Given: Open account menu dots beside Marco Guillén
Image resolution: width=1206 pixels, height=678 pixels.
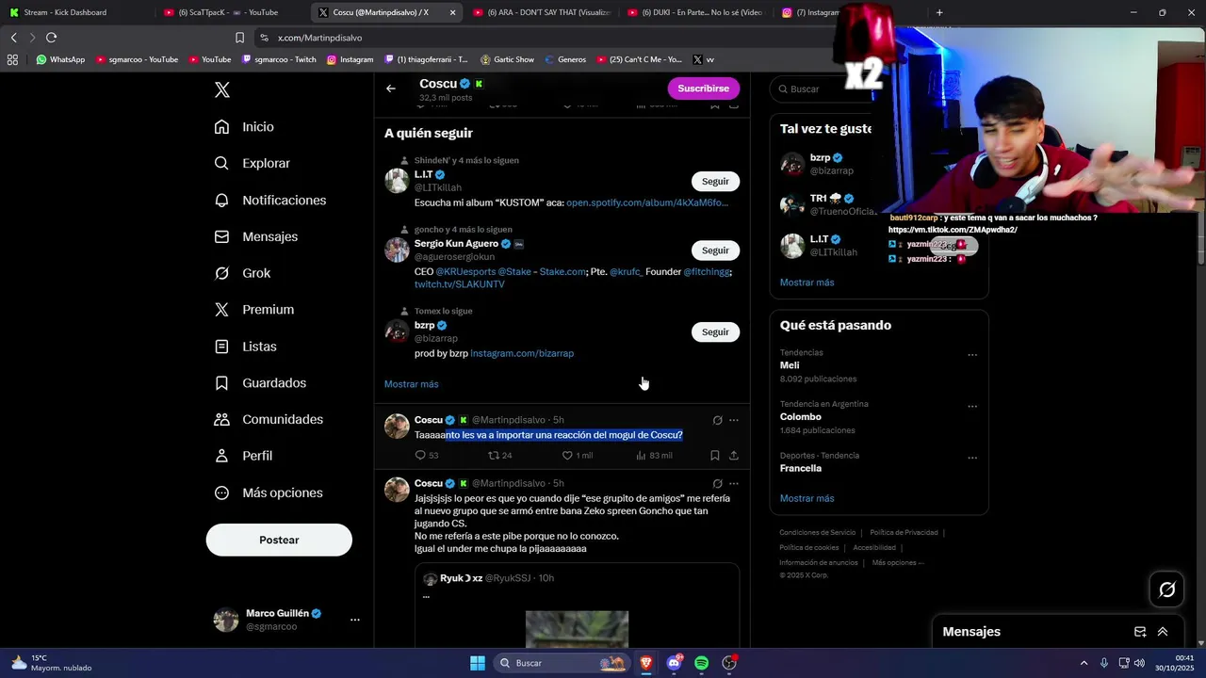Looking at the screenshot, I should click(x=355, y=620).
